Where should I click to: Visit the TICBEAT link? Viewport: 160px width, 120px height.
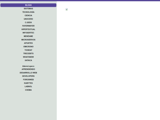pos(28,50)
